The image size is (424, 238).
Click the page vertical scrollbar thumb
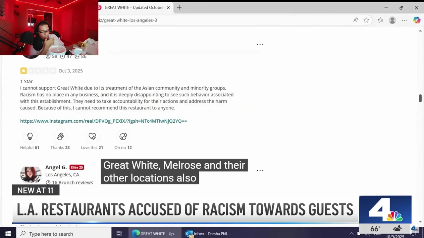pyautogui.click(x=420, y=98)
